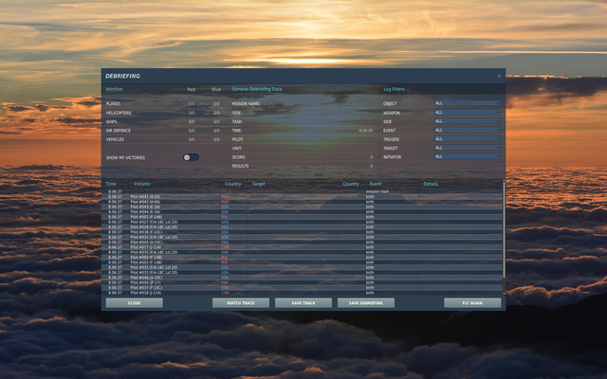Select the Pilot #009 (JF-17) log row
This screenshot has height=379, width=607.
pyautogui.click(x=302, y=282)
